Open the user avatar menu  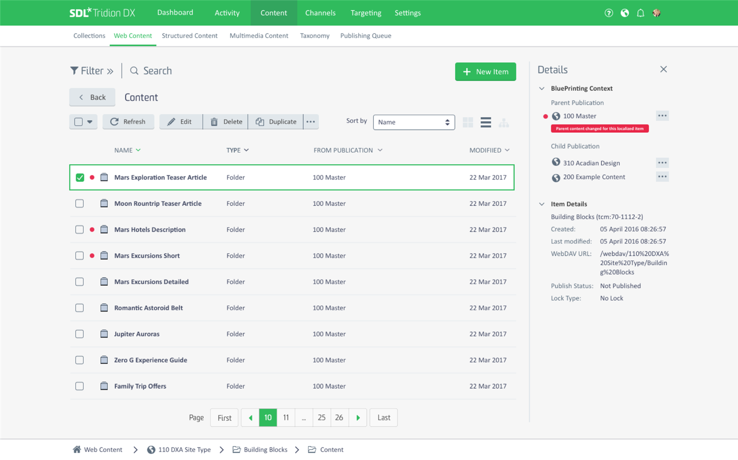click(657, 13)
